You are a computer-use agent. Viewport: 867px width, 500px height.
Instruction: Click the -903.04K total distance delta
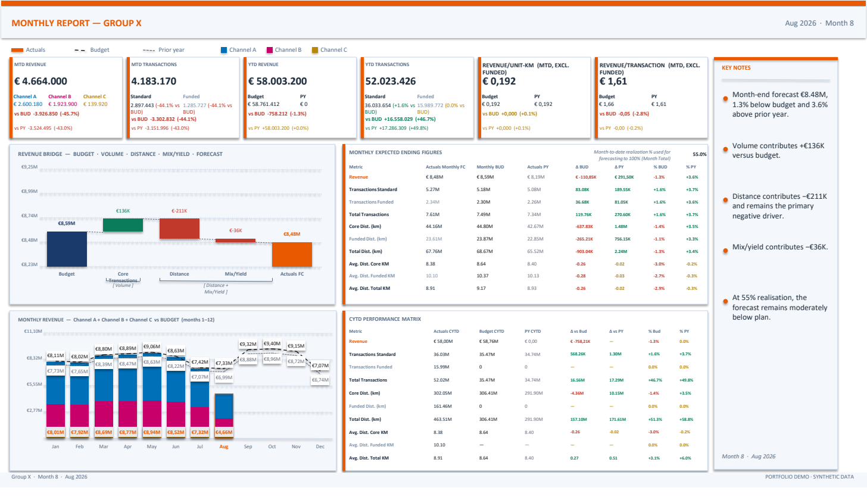point(585,251)
